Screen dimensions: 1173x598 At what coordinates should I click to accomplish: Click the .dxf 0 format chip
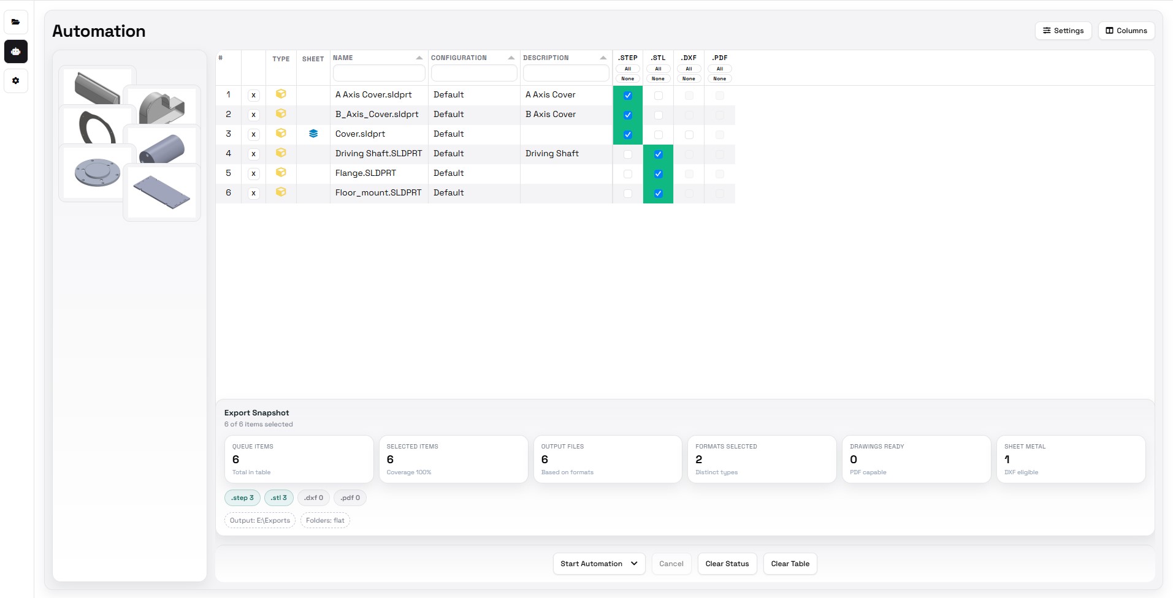coord(313,498)
